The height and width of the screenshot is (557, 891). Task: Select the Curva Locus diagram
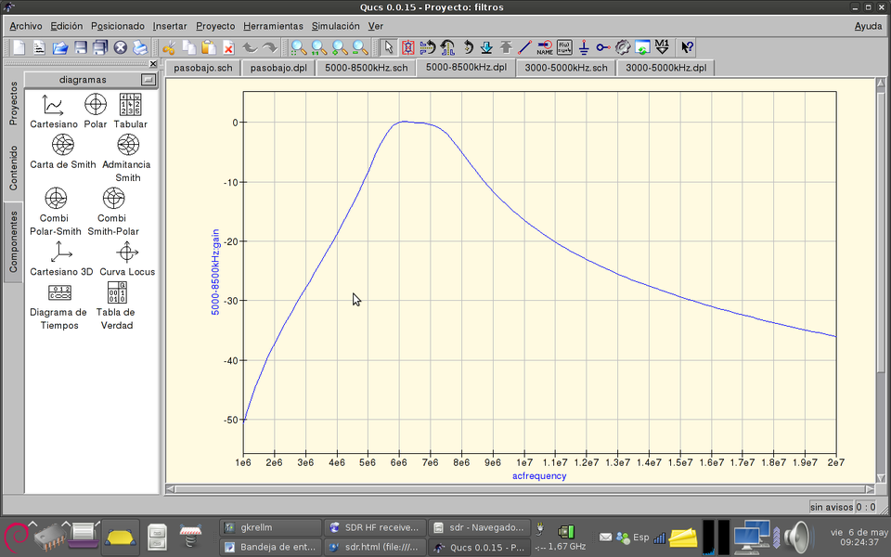(127, 253)
